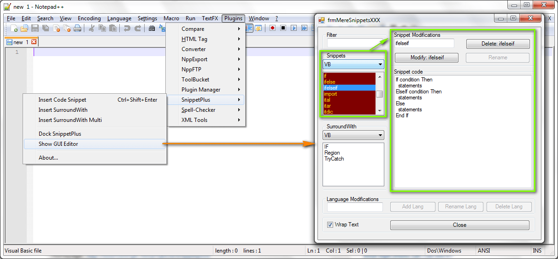558x259 pixels.
Task: Click the Open file toolbar icon
Action: point(24,28)
